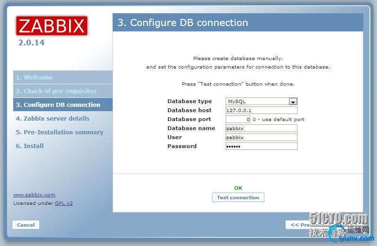The image size is (377, 246).
Task: Click the 'Licensed under' text
Action: click(x=33, y=203)
